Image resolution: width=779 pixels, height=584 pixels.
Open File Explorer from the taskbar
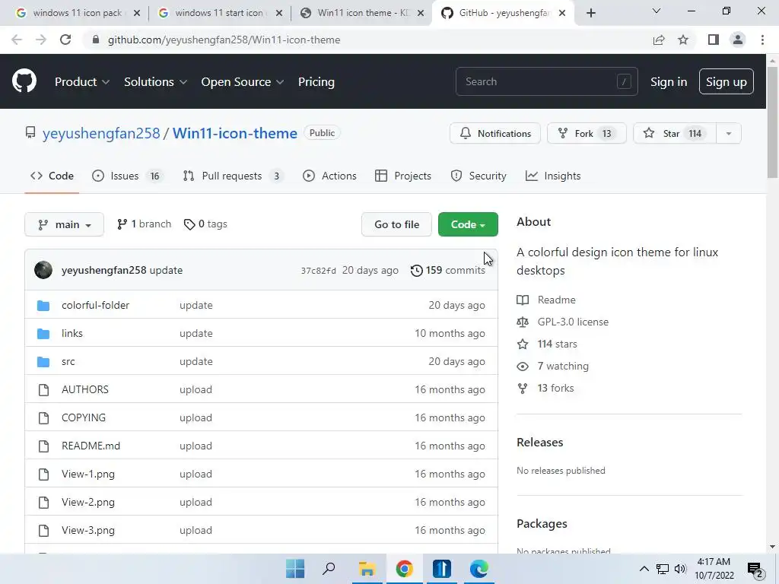[x=367, y=569]
